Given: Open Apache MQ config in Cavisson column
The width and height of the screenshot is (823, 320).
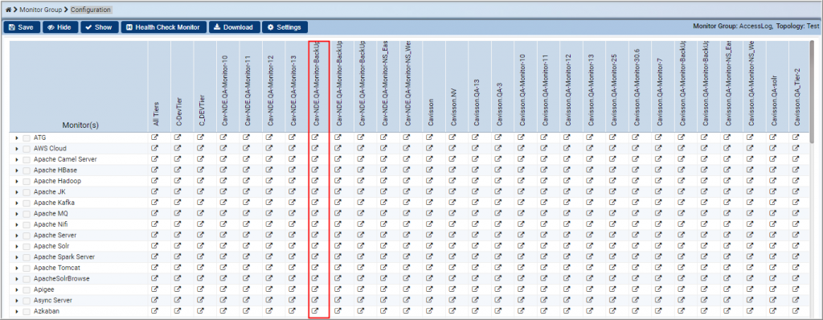Looking at the screenshot, I should (429, 213).
